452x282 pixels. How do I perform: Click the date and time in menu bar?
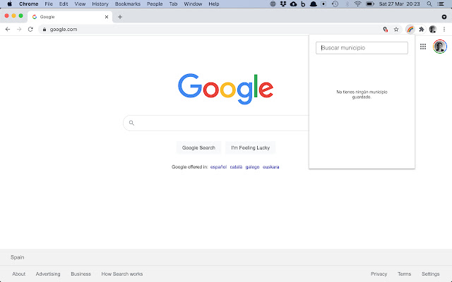pos(400,4)
